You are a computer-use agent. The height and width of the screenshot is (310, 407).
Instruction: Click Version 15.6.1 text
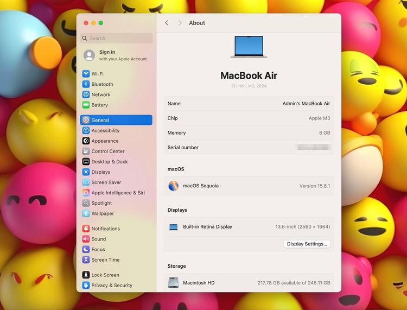(x=315, y=186)
